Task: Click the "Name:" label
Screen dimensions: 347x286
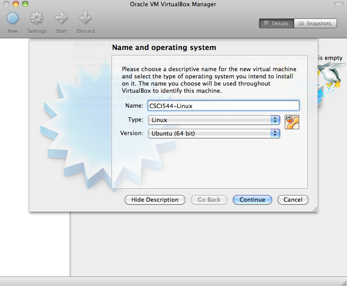Action: point(134,105)
